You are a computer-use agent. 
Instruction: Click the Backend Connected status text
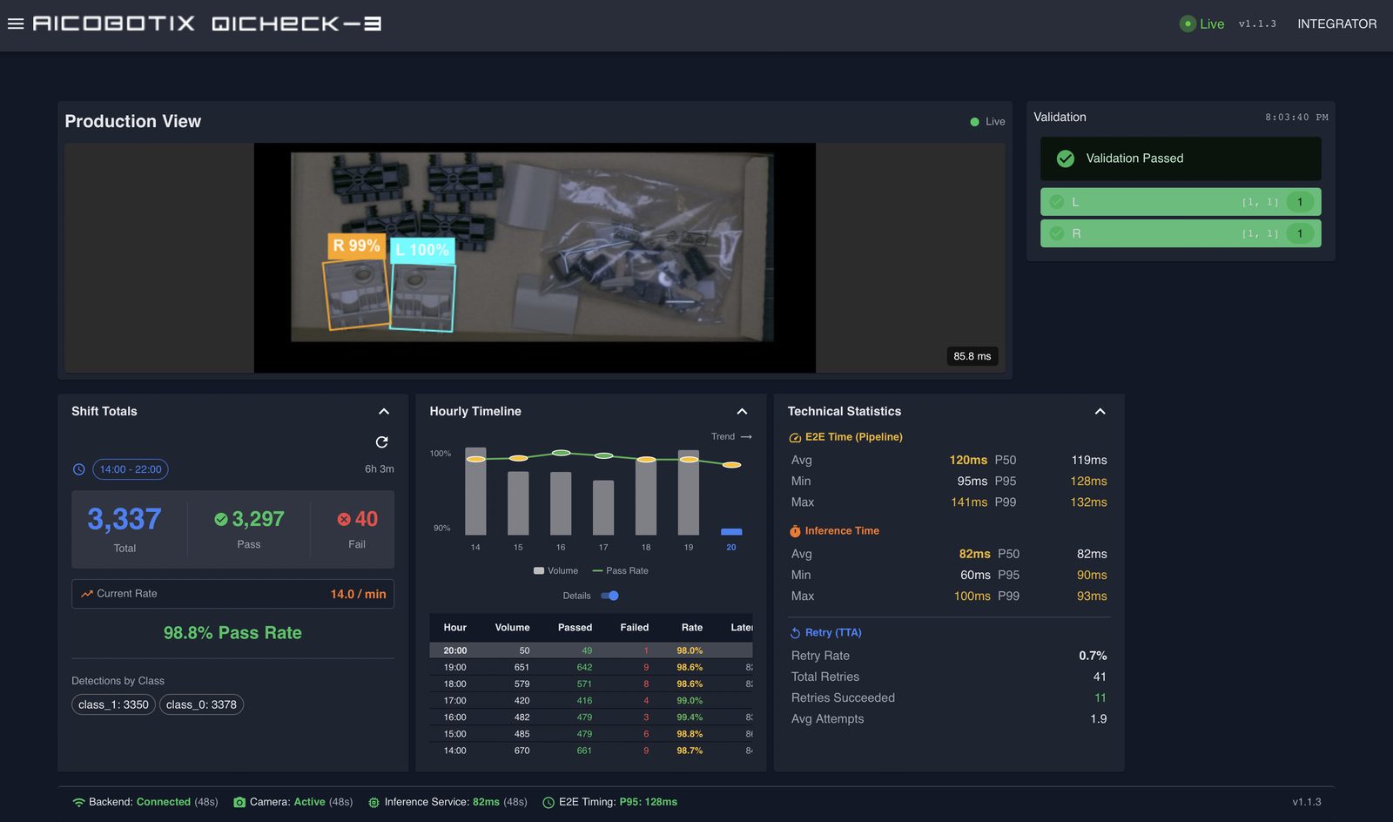point(164,802)
